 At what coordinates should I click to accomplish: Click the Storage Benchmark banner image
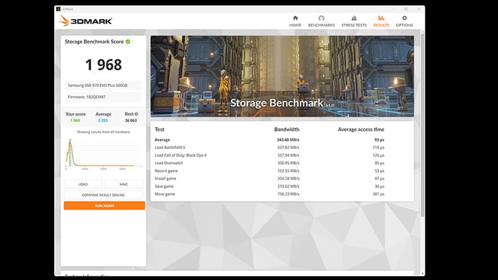282,76
